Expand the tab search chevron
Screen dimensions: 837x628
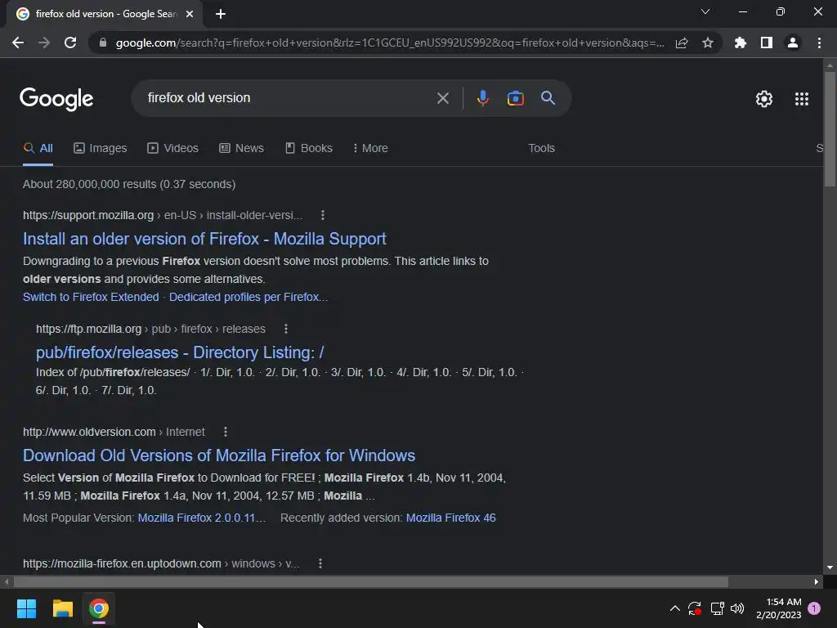(705, 11)
